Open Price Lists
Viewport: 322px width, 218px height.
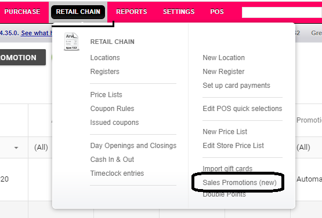106,95
